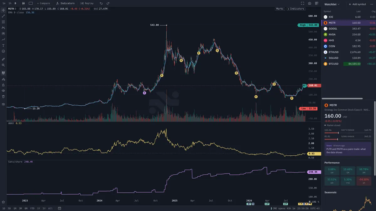Viewport: 376px width, 211px height.
Task: Open the emoji sticker tool
Action: [x=3, y=51]
